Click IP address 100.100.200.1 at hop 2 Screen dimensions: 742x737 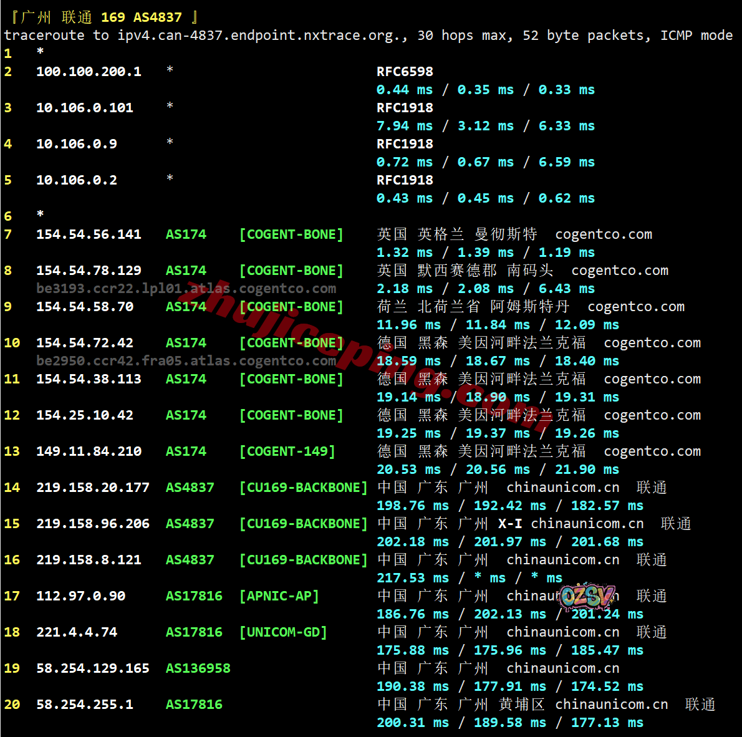(x=89, y=72)
